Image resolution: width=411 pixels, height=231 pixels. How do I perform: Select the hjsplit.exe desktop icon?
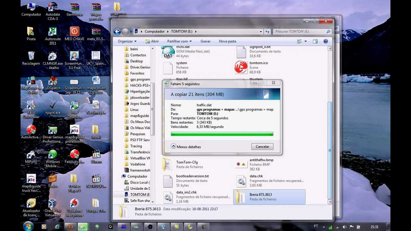coord(53,107)
